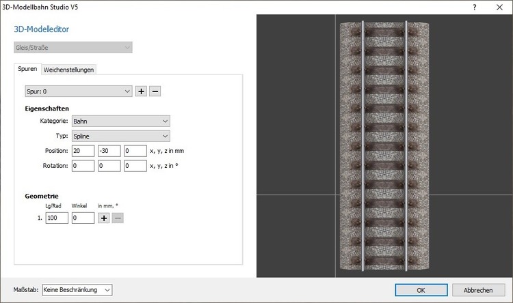Select the Winkel angle input field
Viewport: 513px width, 303px height.
[83, 218]
